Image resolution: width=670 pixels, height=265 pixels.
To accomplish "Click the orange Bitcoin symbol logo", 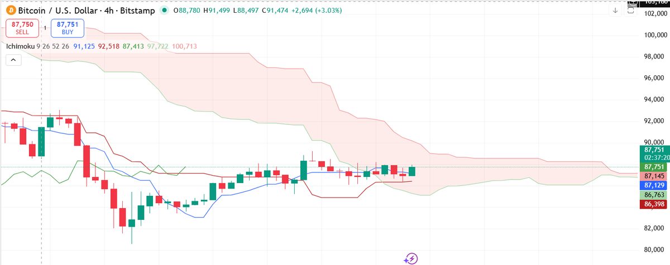I will (10, 11).
